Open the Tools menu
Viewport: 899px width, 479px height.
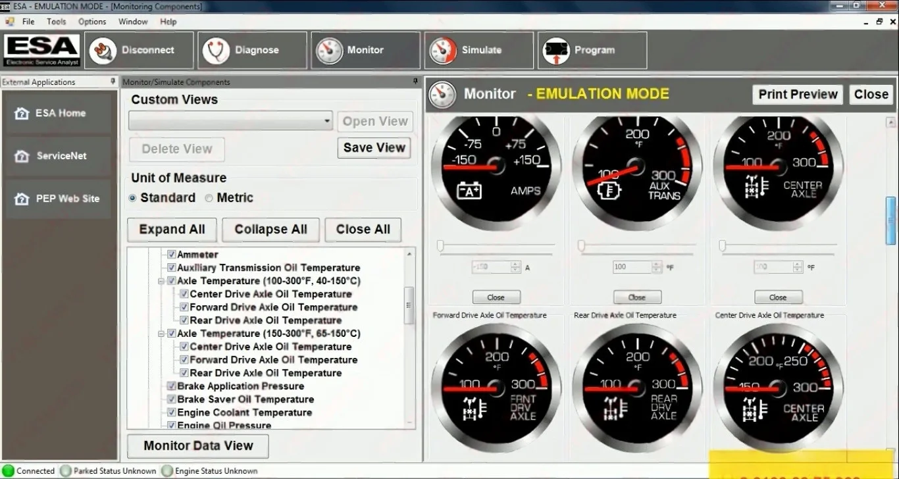coord(56,21)
